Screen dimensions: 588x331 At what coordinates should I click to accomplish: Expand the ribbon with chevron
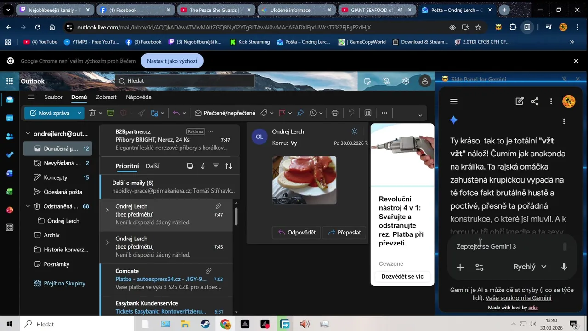420,115
